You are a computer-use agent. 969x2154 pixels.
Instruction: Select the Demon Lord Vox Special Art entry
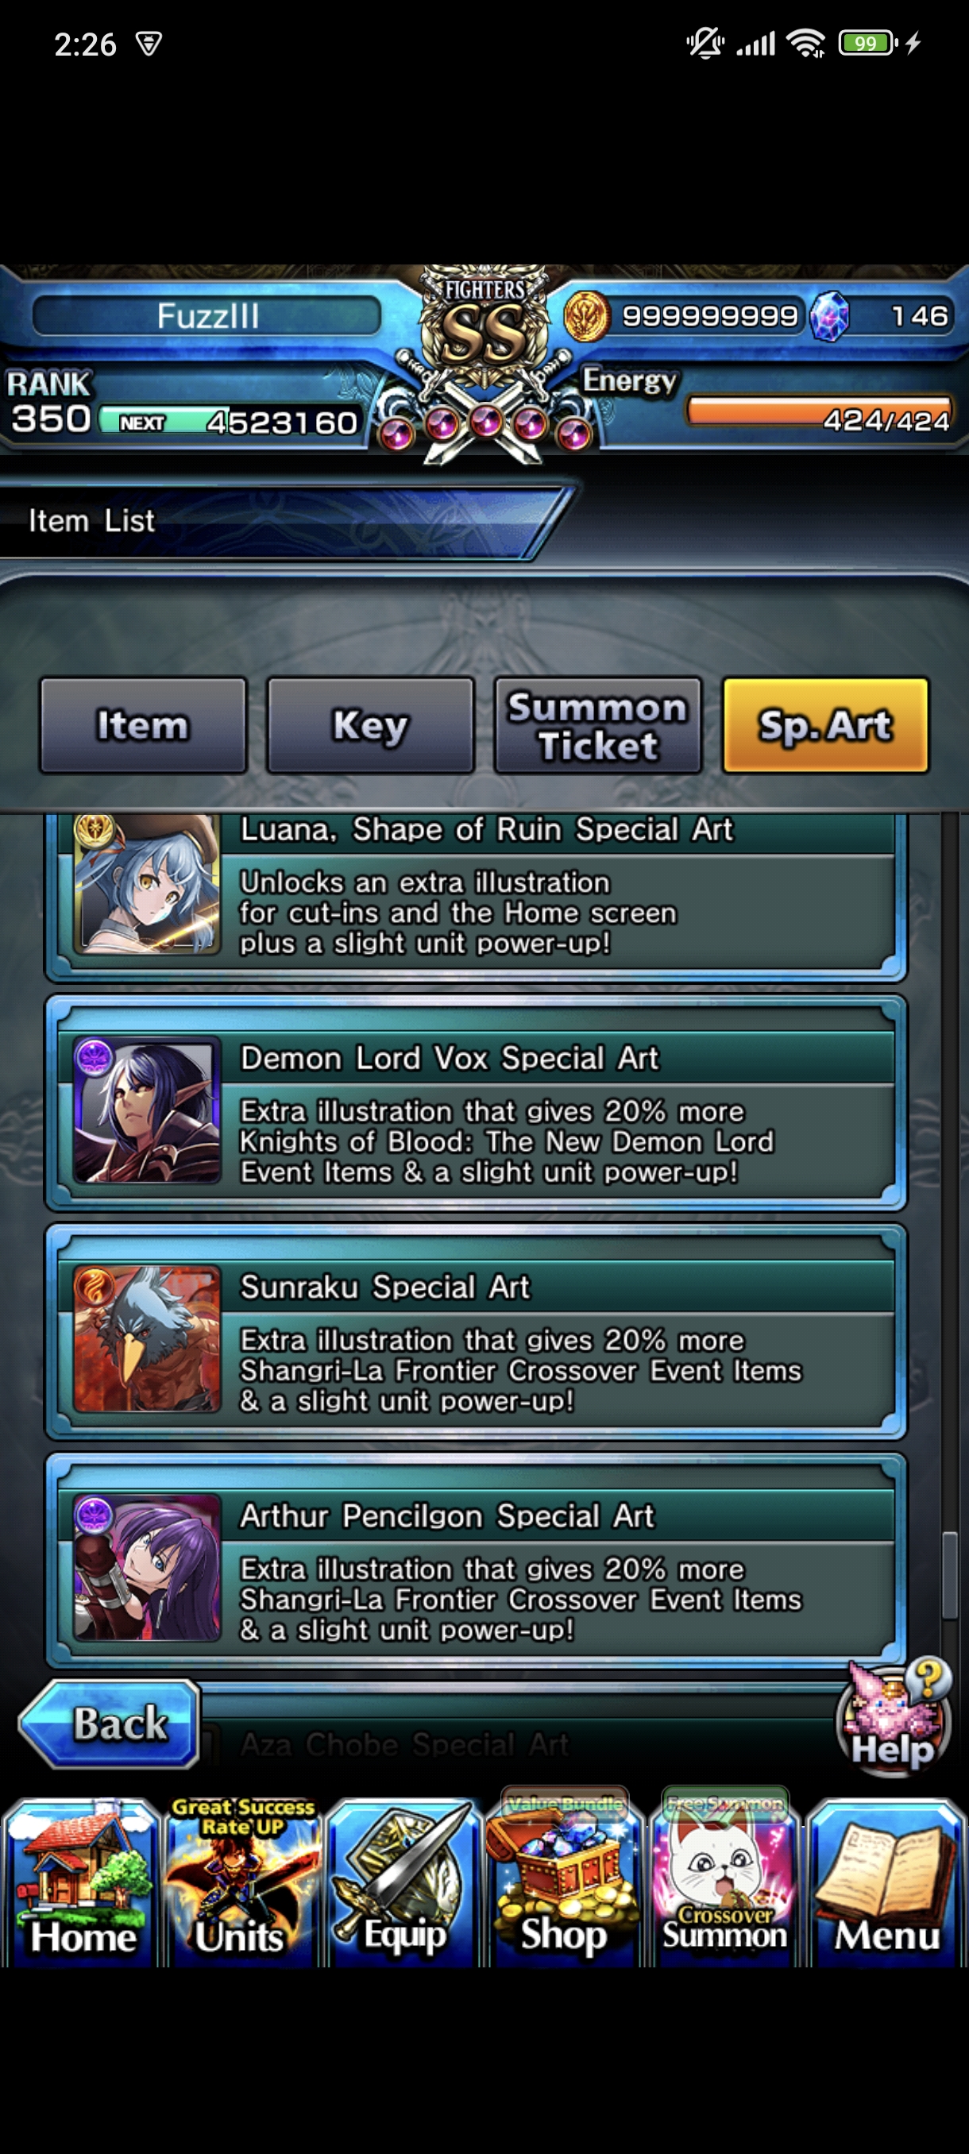(x=476, y=1104)
